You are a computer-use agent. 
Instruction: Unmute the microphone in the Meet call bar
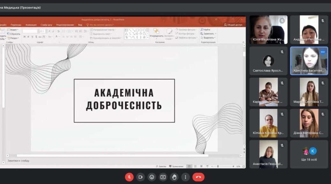click(x=129, y=177)
